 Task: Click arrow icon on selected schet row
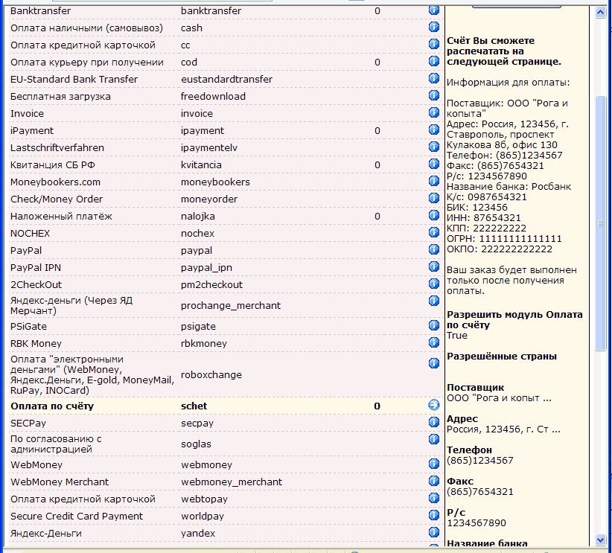pos(433,405)
